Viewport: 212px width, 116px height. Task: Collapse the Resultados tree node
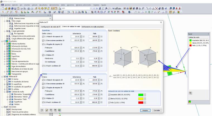point(2,41)
